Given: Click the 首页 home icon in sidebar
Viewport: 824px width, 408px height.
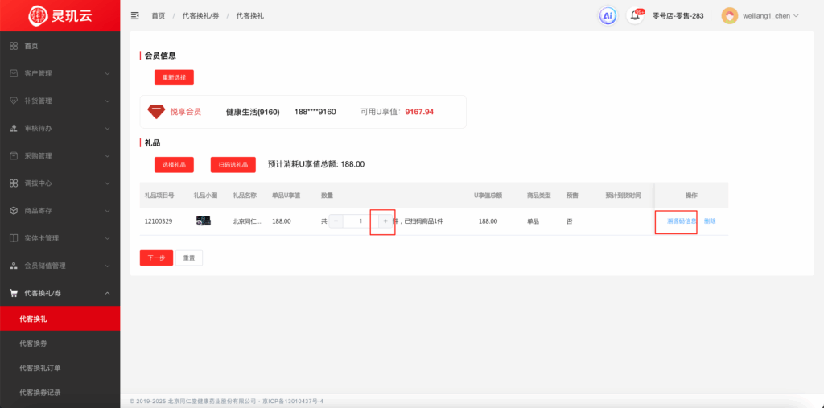Looking at the screenshot, I should point(14,46).
